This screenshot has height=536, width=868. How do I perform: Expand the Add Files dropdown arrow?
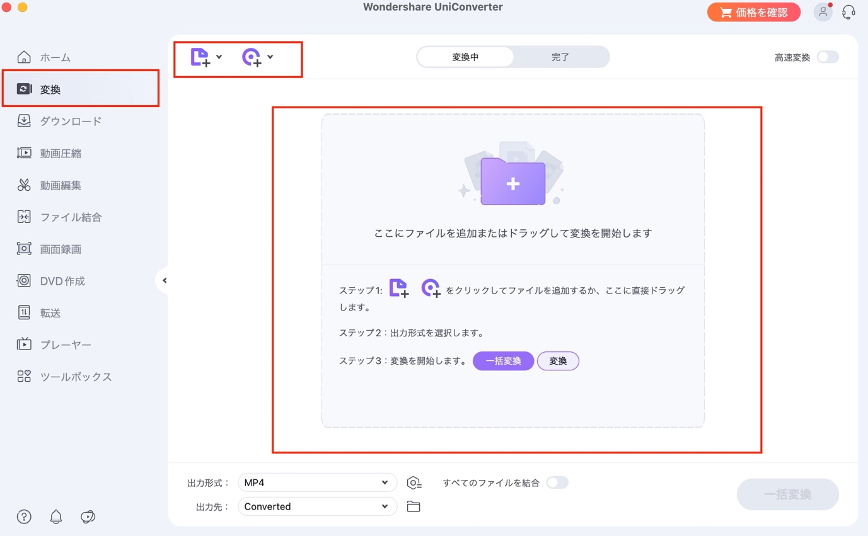[219, 57]
